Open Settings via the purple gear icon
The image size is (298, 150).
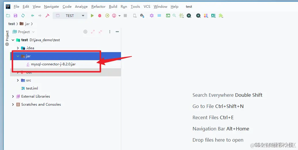[x=151, y=16]
